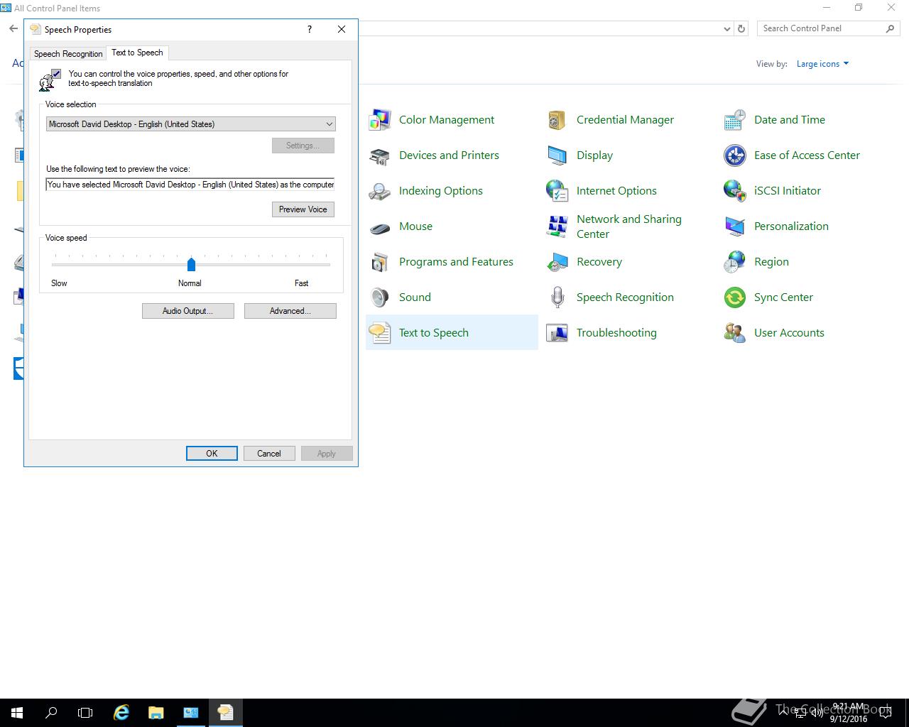Screen dimensions: 909x727
Task: Click the Back arrow in Control Panel
Action: pyautogui.click(x=13, y=28)
